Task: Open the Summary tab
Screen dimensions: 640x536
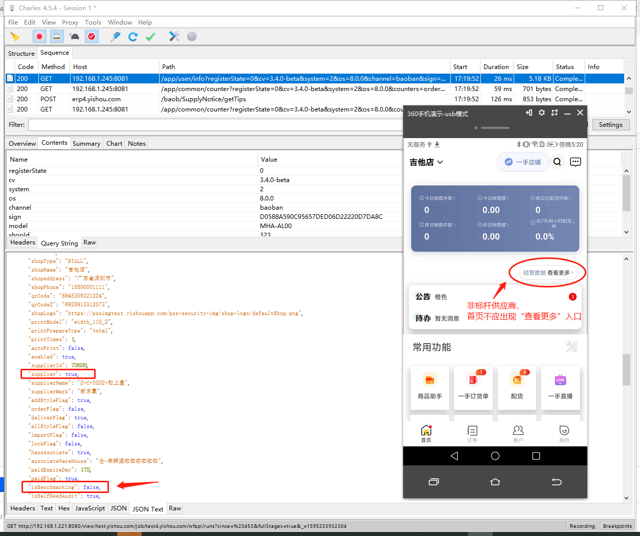Action: 86,144
